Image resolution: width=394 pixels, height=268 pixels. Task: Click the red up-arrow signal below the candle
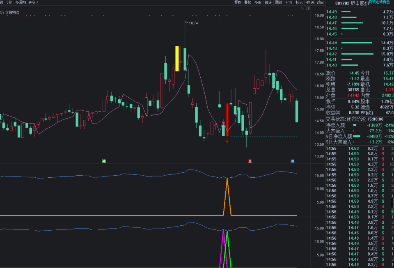click(x=227, y=142)
